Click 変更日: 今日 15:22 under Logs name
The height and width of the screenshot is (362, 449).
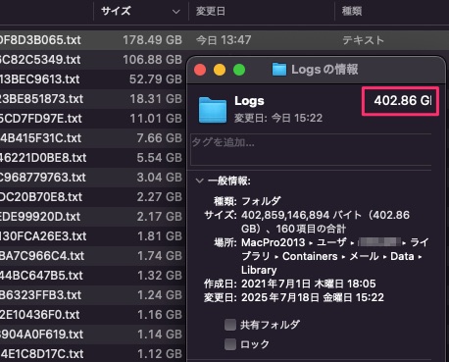[278, 118]
